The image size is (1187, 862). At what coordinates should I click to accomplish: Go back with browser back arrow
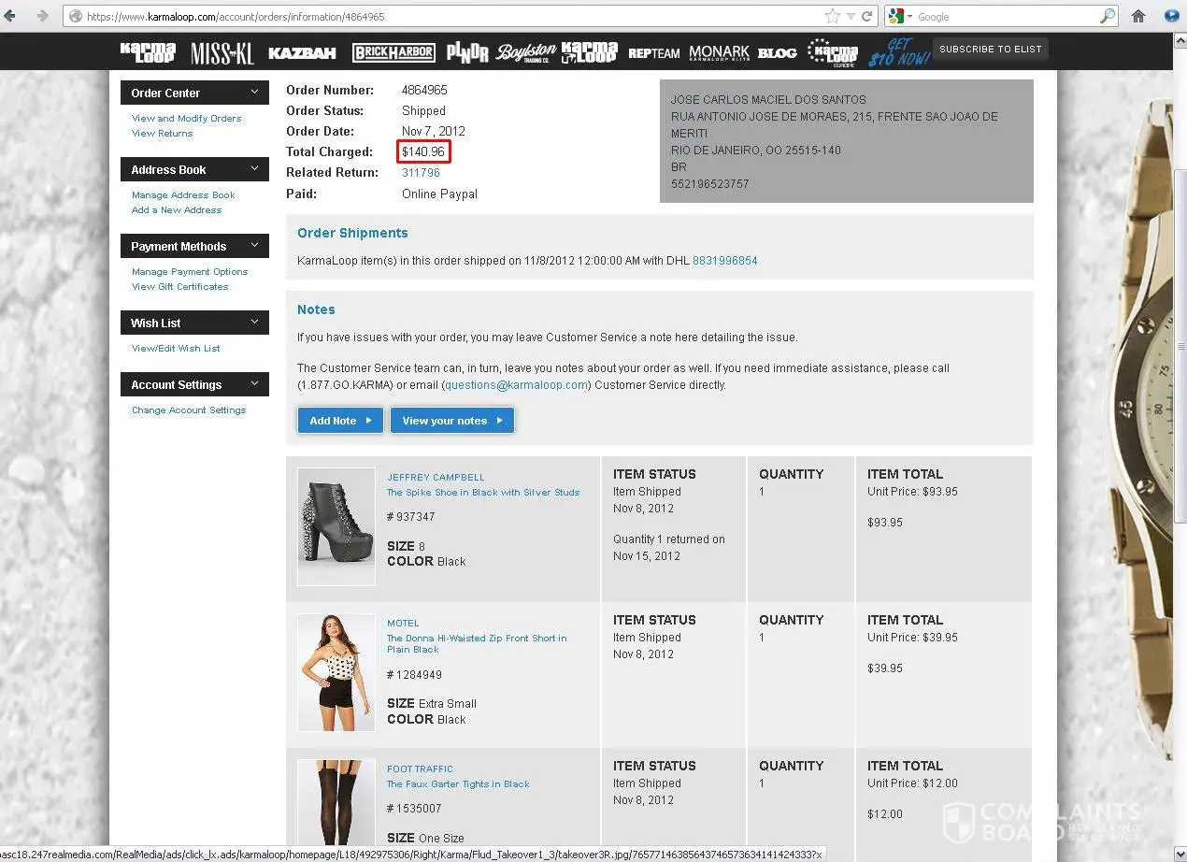pos(10,16)
